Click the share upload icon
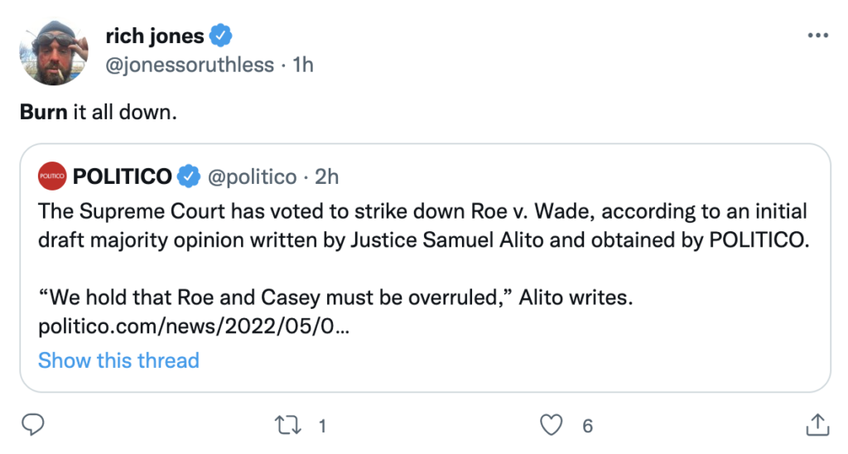 (817, 426)
